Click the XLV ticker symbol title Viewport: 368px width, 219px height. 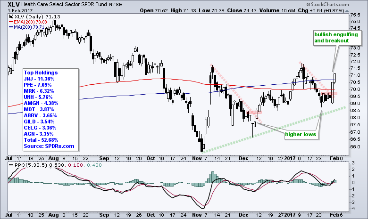14,4
